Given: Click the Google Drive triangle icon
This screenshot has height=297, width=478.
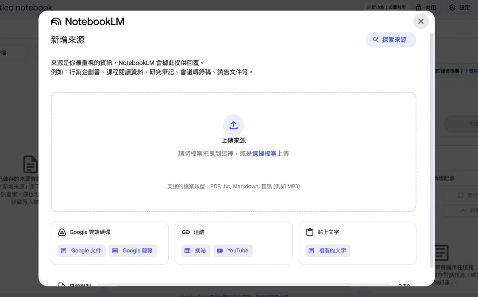Looking at the screenshot, I should click(x=62, y=232).
